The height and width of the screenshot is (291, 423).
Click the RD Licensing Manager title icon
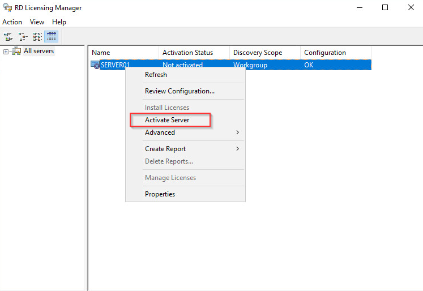[6, 8]
